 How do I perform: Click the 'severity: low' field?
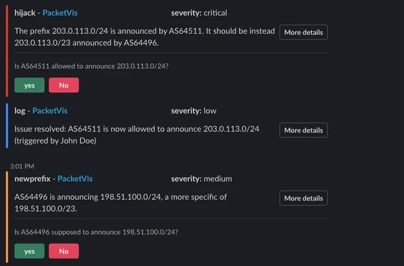[x=194, y=111]
